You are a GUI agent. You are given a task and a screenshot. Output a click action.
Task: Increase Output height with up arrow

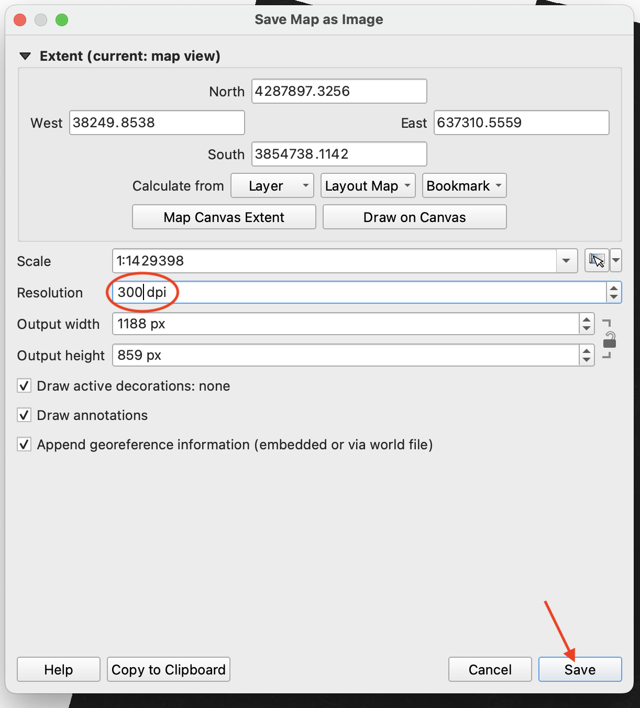pos(587,350)
